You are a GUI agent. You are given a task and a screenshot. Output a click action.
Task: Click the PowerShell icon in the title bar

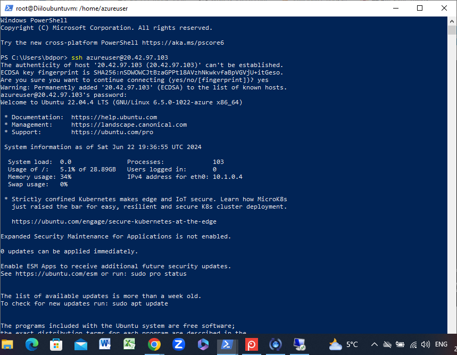point(9,8)
